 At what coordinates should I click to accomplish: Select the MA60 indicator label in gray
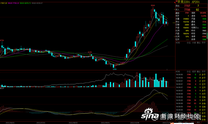tap(37, 3)
